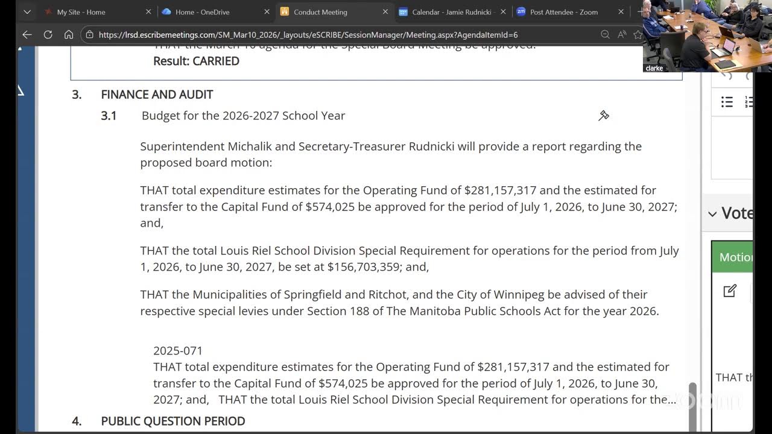Click the gavel icon beside Budget item 3.1
Viewport: 772px width, 434px height.
(604, 115)
